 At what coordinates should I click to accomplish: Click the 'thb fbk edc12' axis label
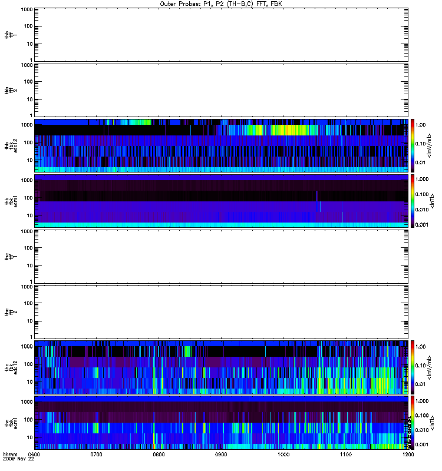11,145
